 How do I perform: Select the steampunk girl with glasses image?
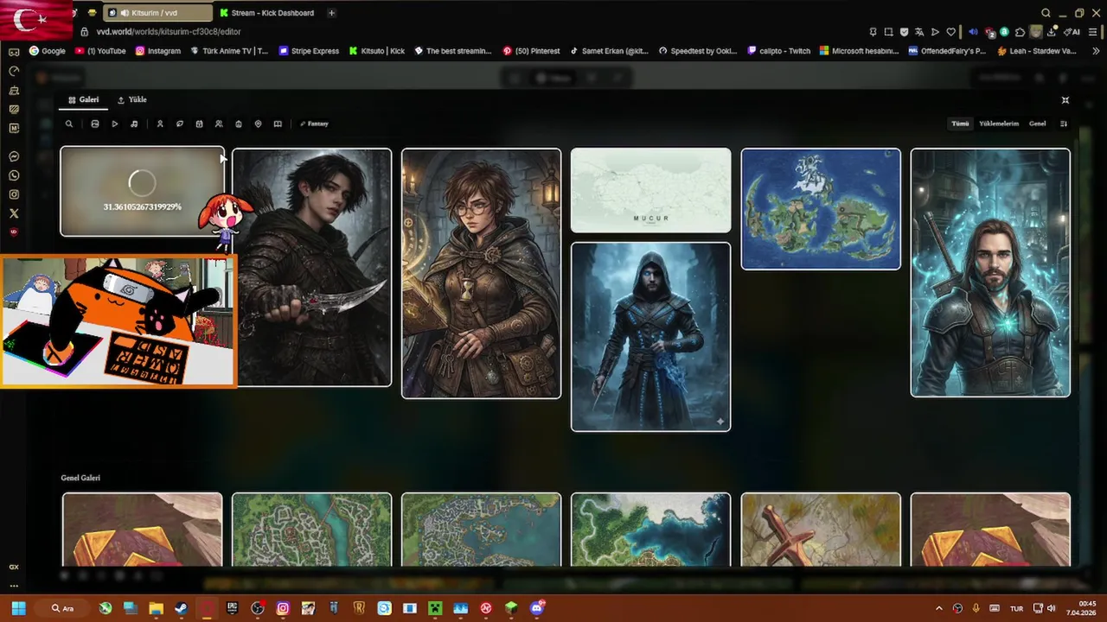tap(481, 273)
